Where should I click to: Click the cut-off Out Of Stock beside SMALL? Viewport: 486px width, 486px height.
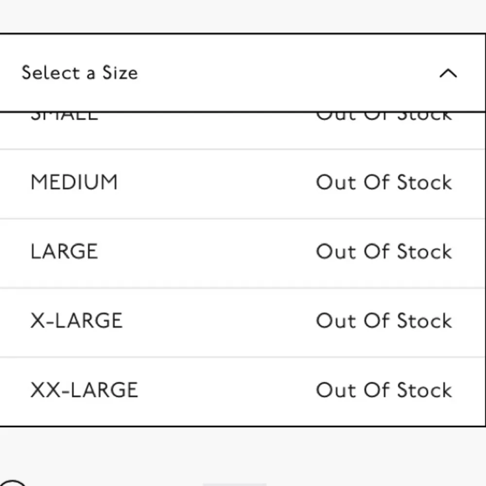coord(384,117)
